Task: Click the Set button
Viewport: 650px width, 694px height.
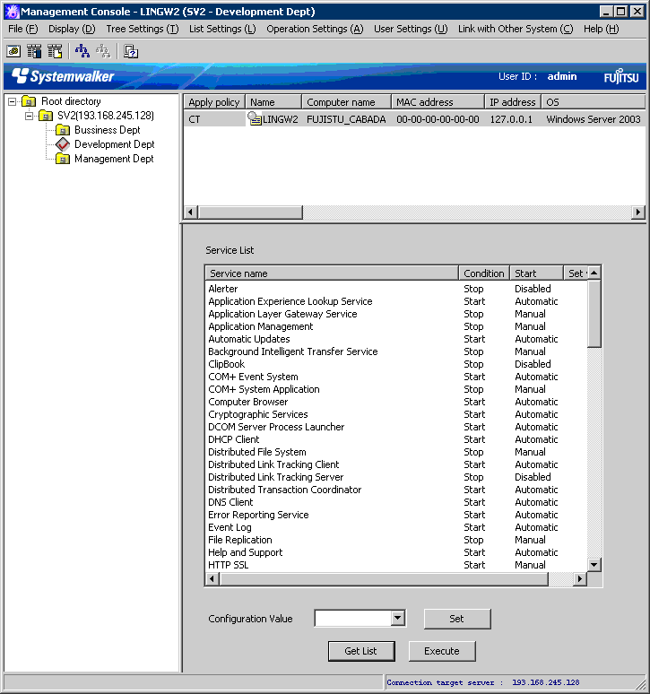Action: [x=457, y=619]
